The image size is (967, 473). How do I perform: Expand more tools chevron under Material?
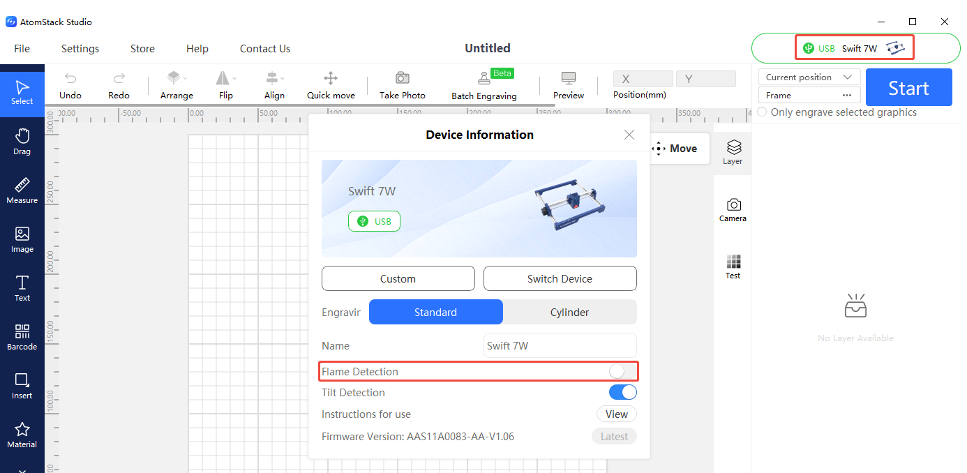(x=22, y=470)
